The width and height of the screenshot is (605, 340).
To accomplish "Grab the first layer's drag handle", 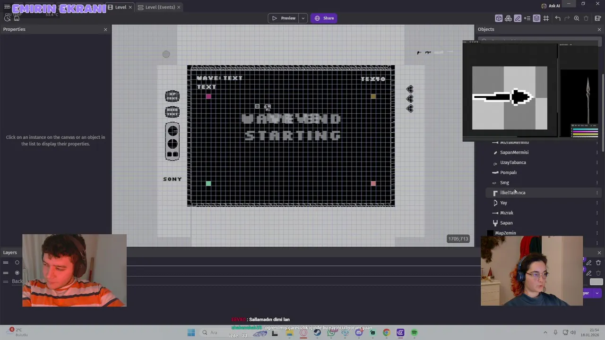I will [6, 263].
